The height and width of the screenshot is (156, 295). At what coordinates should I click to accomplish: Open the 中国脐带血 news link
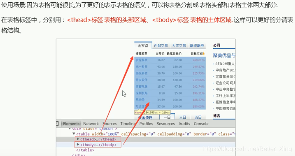click(x=225, y=109)
